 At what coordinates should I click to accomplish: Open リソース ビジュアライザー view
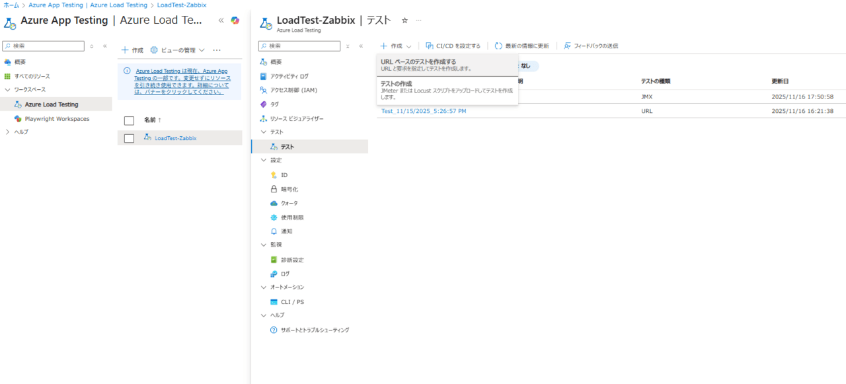pos(296,118)
